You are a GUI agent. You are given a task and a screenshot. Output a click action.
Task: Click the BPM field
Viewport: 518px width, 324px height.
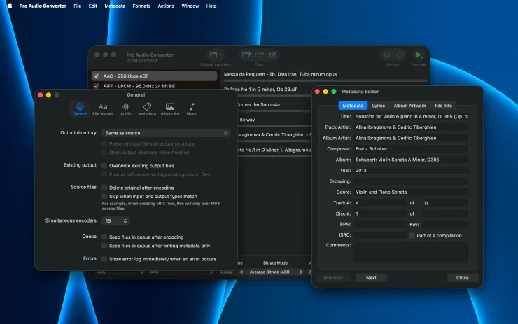click(x=380, y=224)
